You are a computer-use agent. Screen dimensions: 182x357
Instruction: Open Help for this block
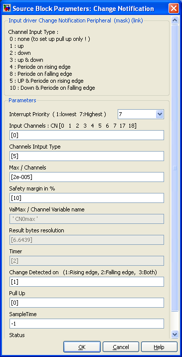pos(159,347)
